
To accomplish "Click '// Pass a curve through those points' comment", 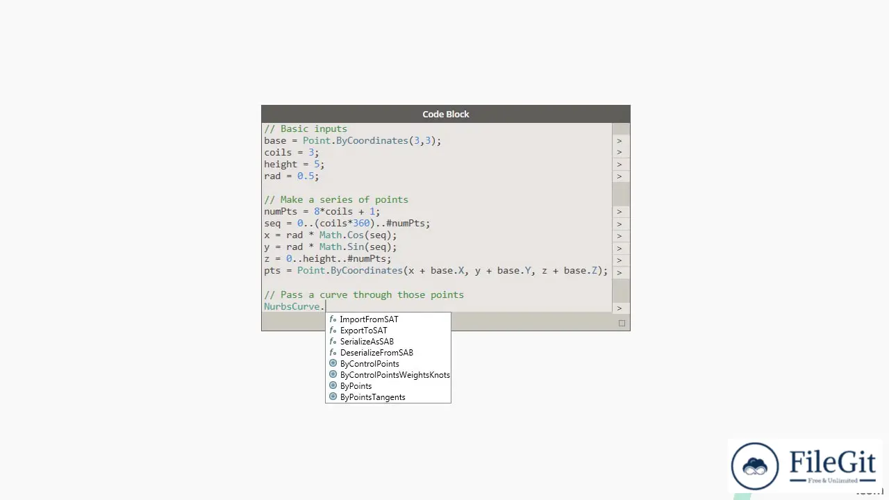I will [x=364, y=294].
